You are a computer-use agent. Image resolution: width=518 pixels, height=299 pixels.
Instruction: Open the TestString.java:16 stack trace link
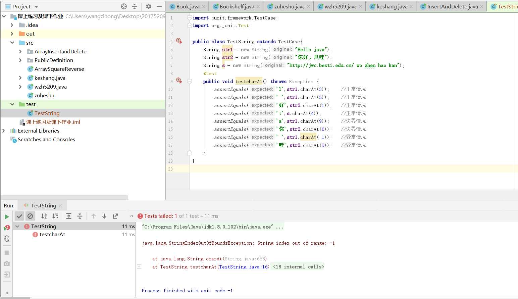(x=243, y=267)
